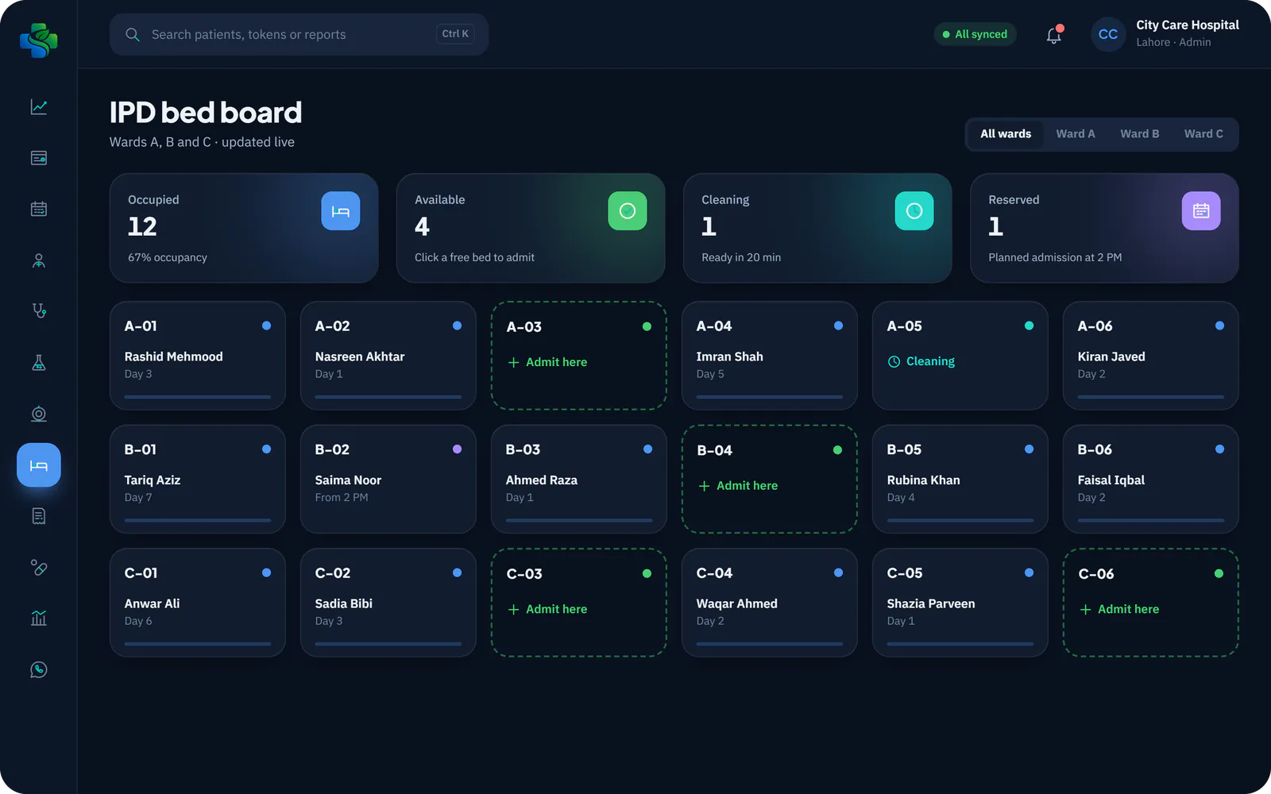The image size is (1271, 794).
Task: Click the magnifier icon in the search bar
Action: pyautogui.click(x=133, y=35)
